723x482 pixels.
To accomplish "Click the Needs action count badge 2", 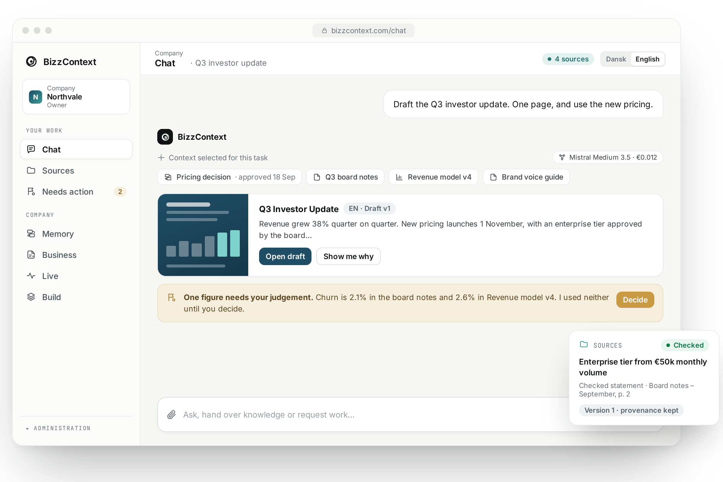I will [120, 192].
